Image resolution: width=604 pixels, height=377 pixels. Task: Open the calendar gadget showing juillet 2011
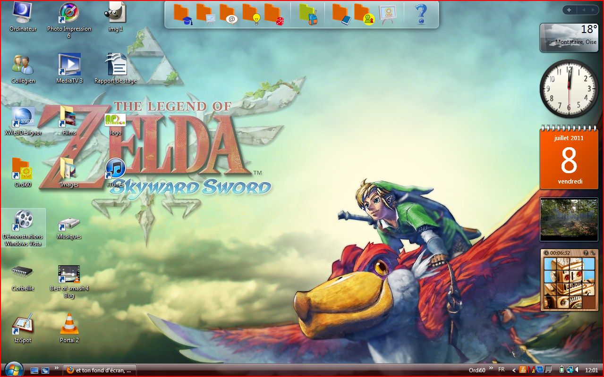(x=569, y=157)
